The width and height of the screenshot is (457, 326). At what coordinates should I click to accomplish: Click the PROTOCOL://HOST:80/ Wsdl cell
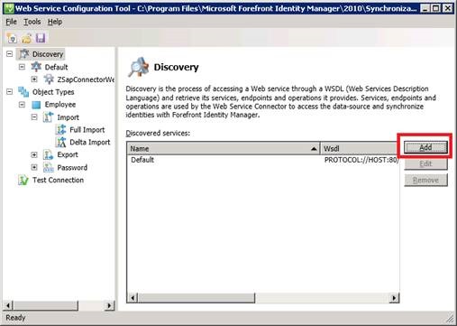[361, 160]
